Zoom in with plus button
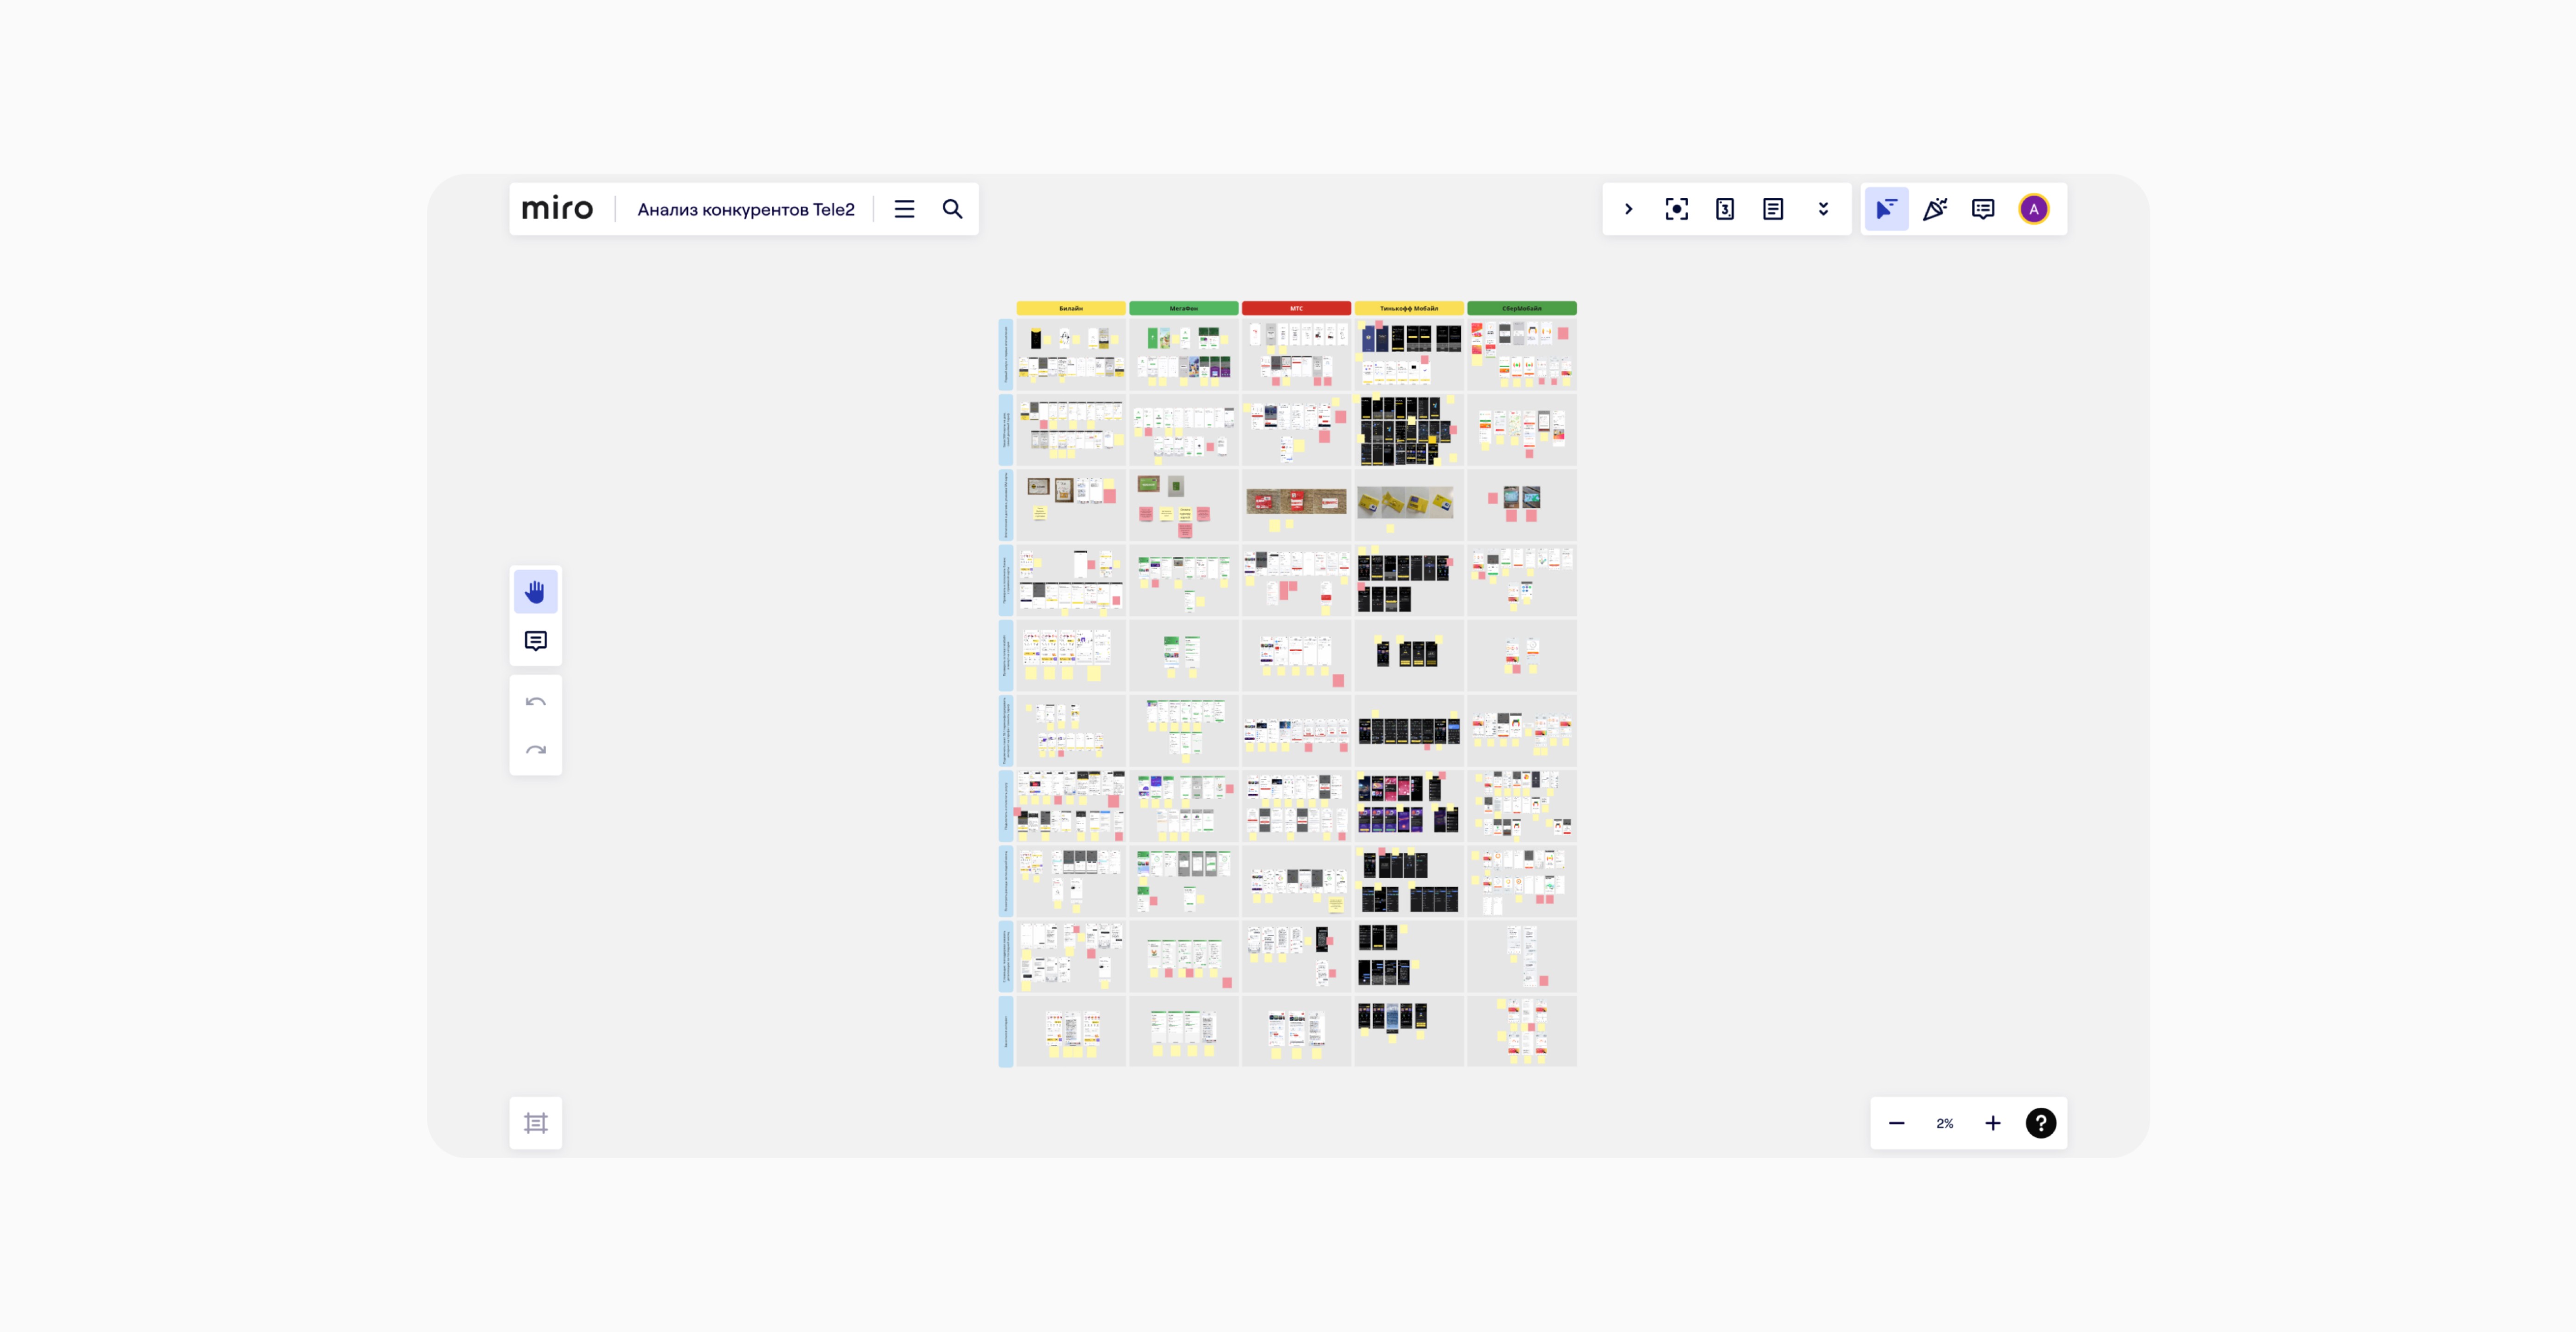 (x=1992, y=1123)
